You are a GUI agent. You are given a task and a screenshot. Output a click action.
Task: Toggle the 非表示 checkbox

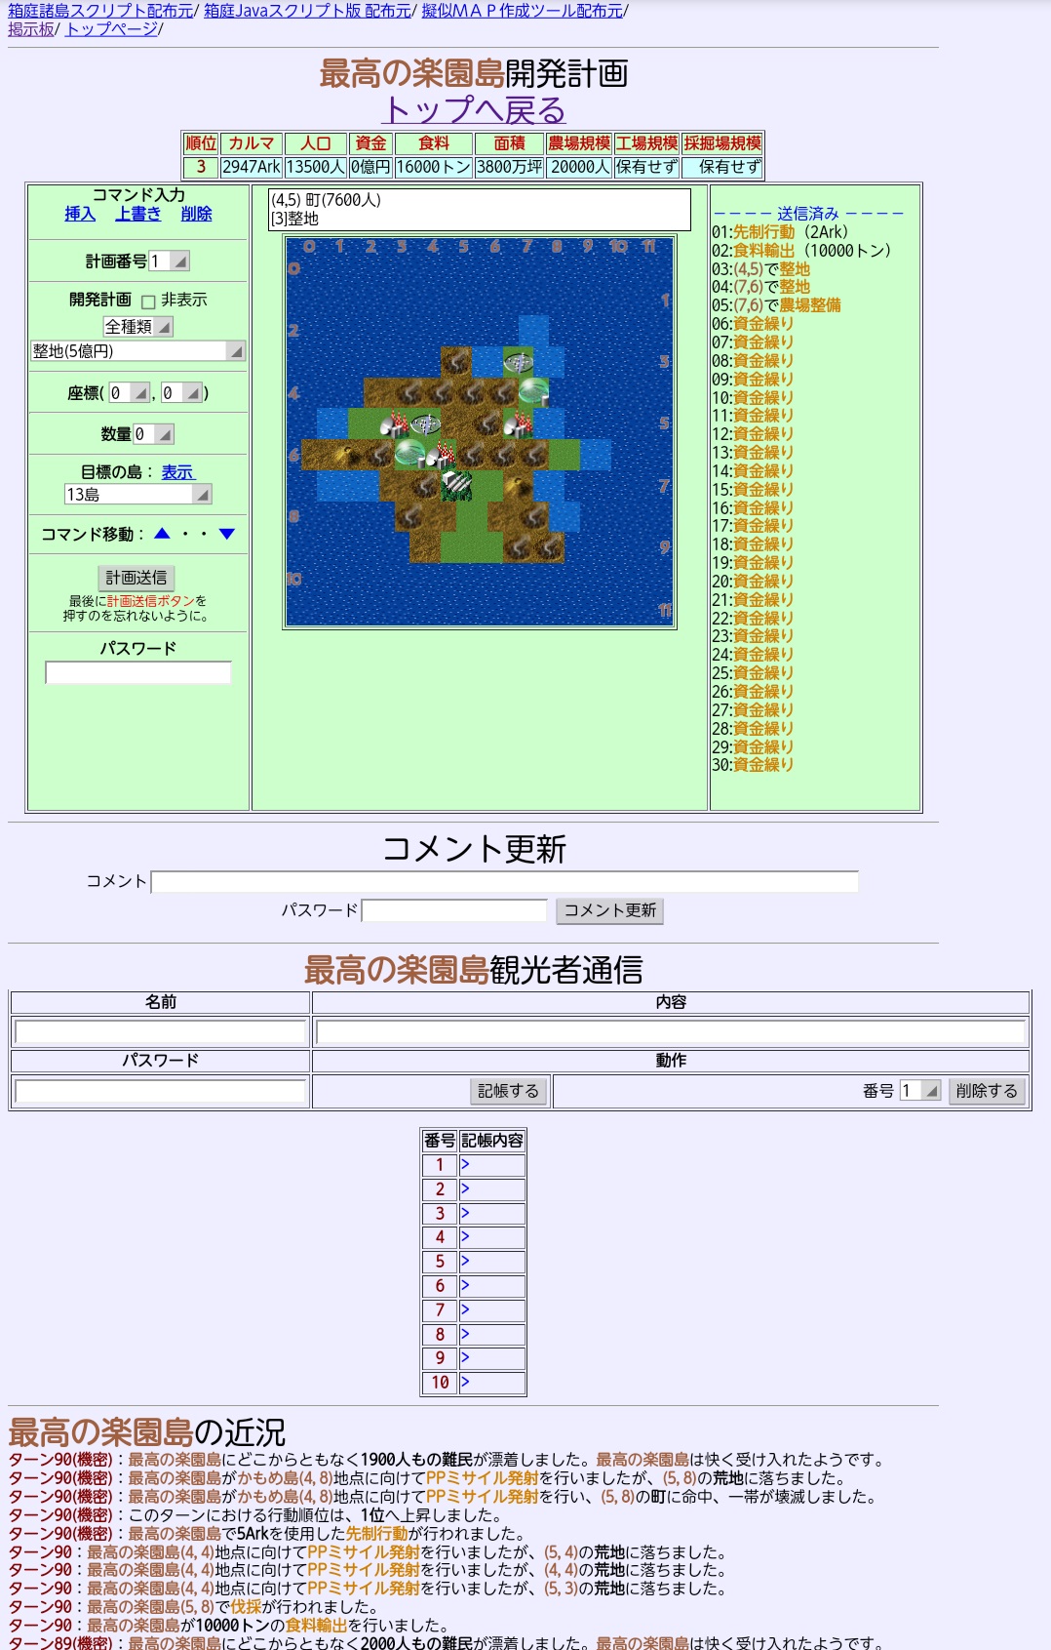click(149, 302)
